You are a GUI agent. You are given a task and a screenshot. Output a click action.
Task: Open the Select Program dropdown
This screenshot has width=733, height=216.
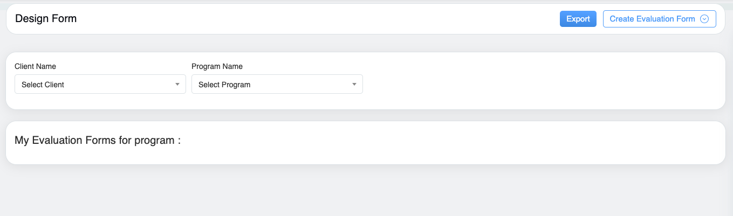click(x=277, y=85)
